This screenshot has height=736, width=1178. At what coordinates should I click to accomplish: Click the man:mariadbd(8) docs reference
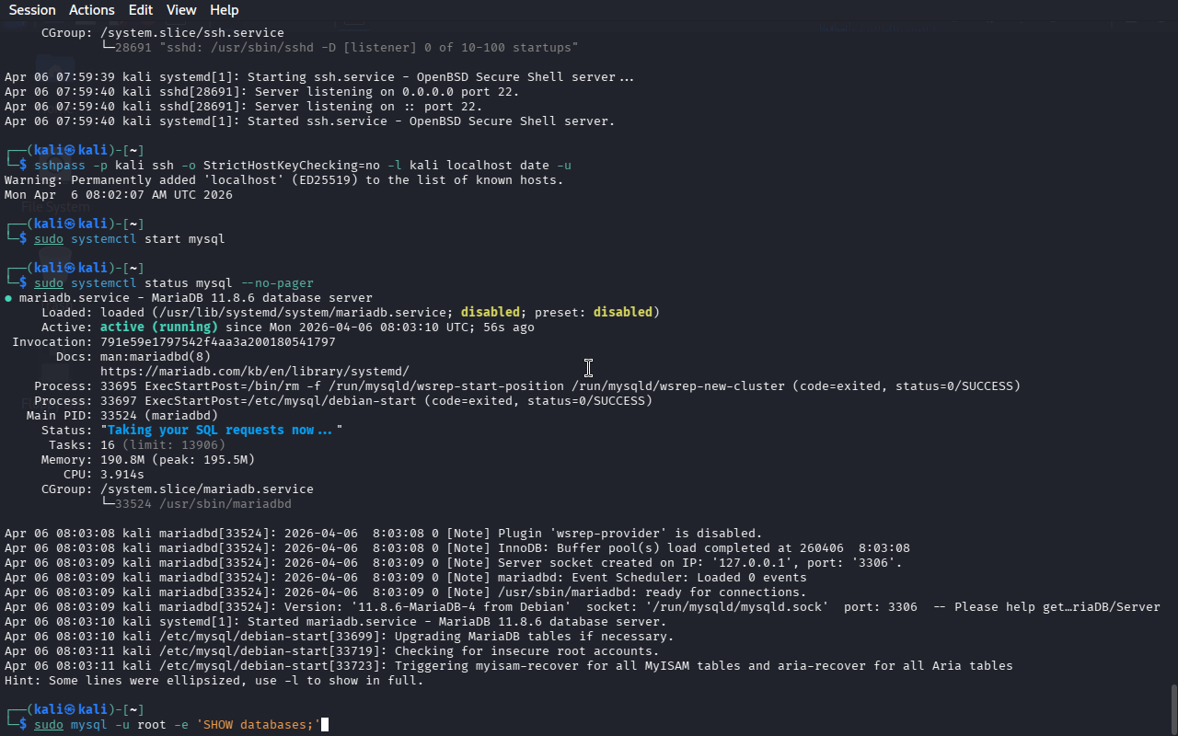point(155,357)
